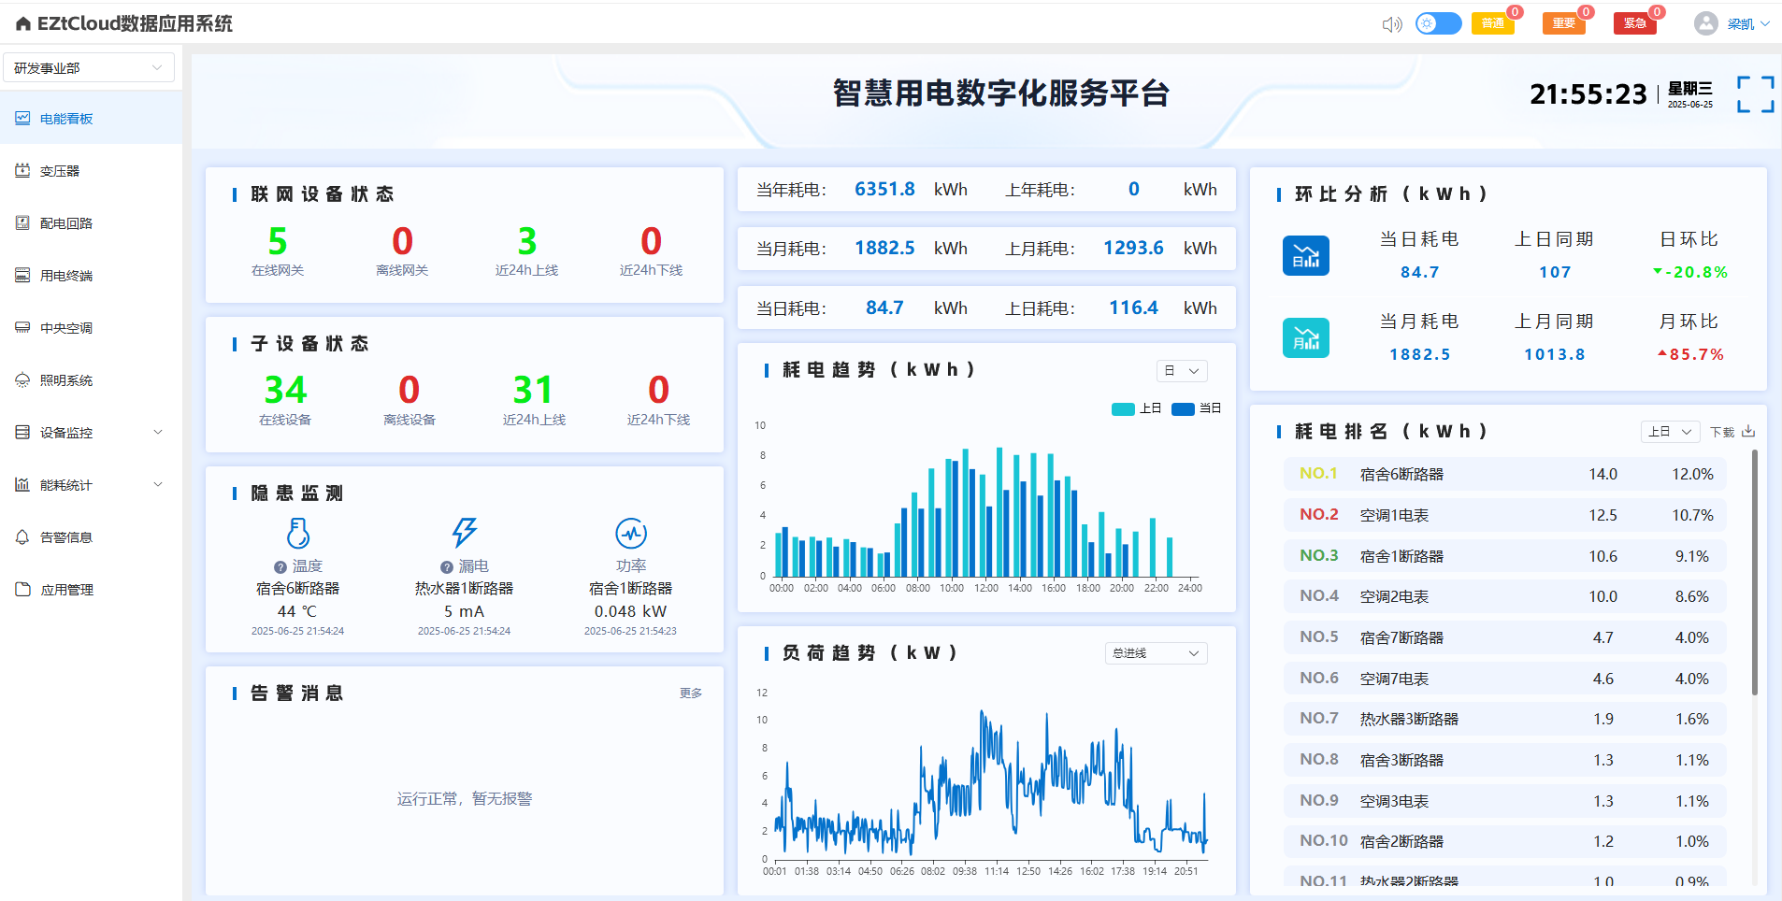
Task: Open the 研发事业部 department dropdown
Action: coord(89,68)
